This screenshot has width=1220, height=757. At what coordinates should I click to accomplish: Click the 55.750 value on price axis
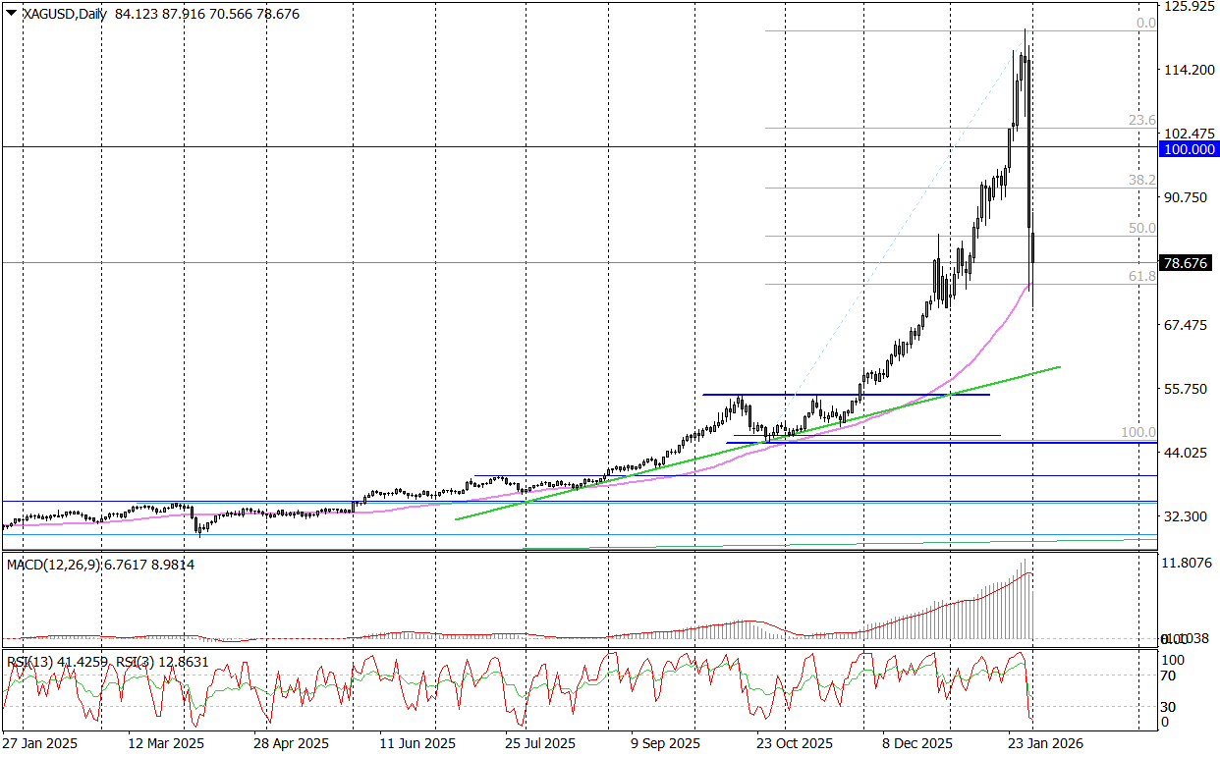[x=1184, y=389]
